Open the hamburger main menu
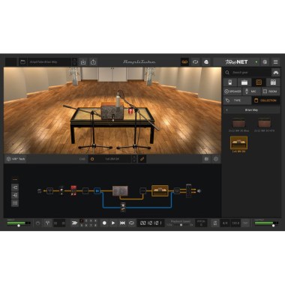Screen dimensions: 285x285 (x=275, y=61)
